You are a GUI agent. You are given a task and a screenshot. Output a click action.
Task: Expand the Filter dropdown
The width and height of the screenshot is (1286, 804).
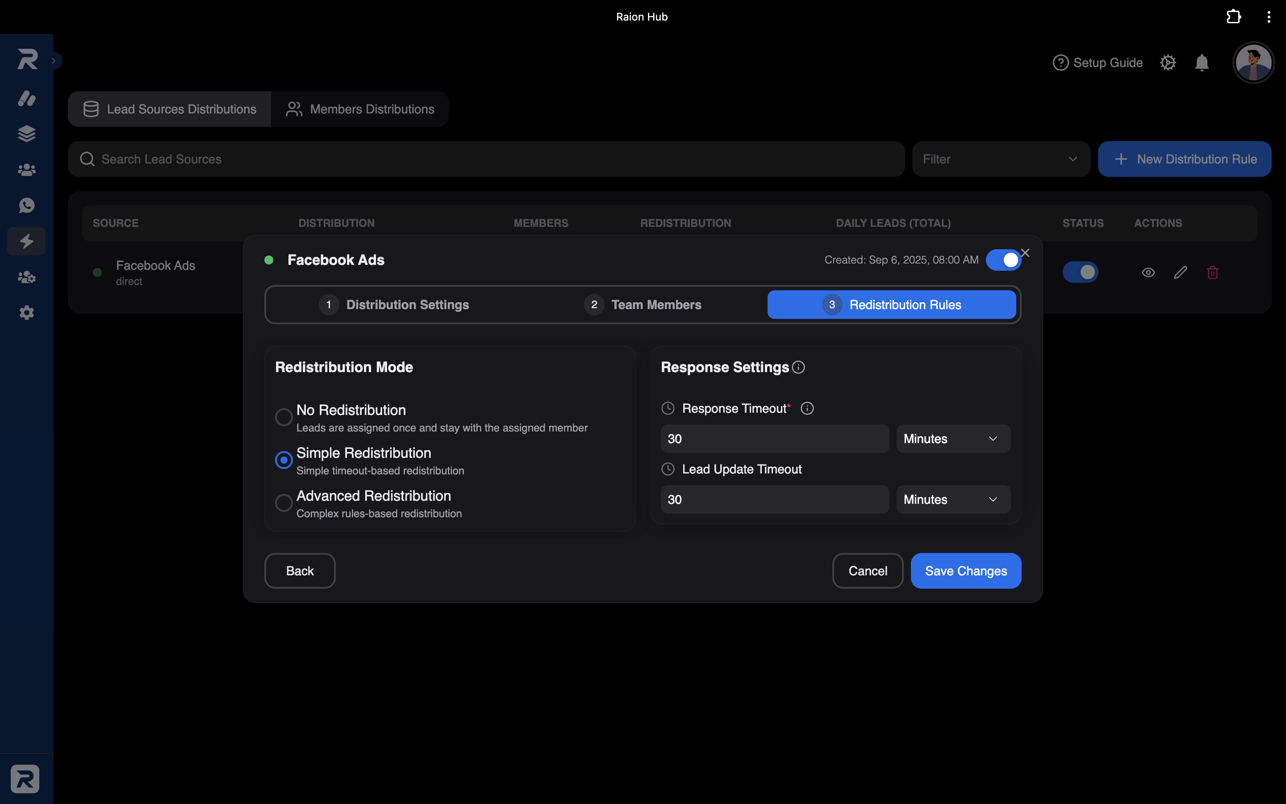(1001, 159)
